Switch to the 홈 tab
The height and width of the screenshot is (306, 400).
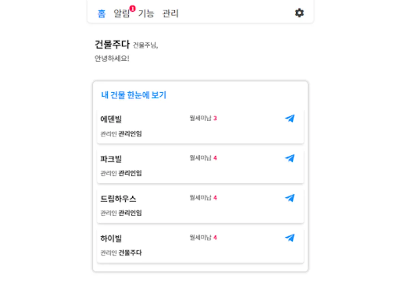(102, 14)
